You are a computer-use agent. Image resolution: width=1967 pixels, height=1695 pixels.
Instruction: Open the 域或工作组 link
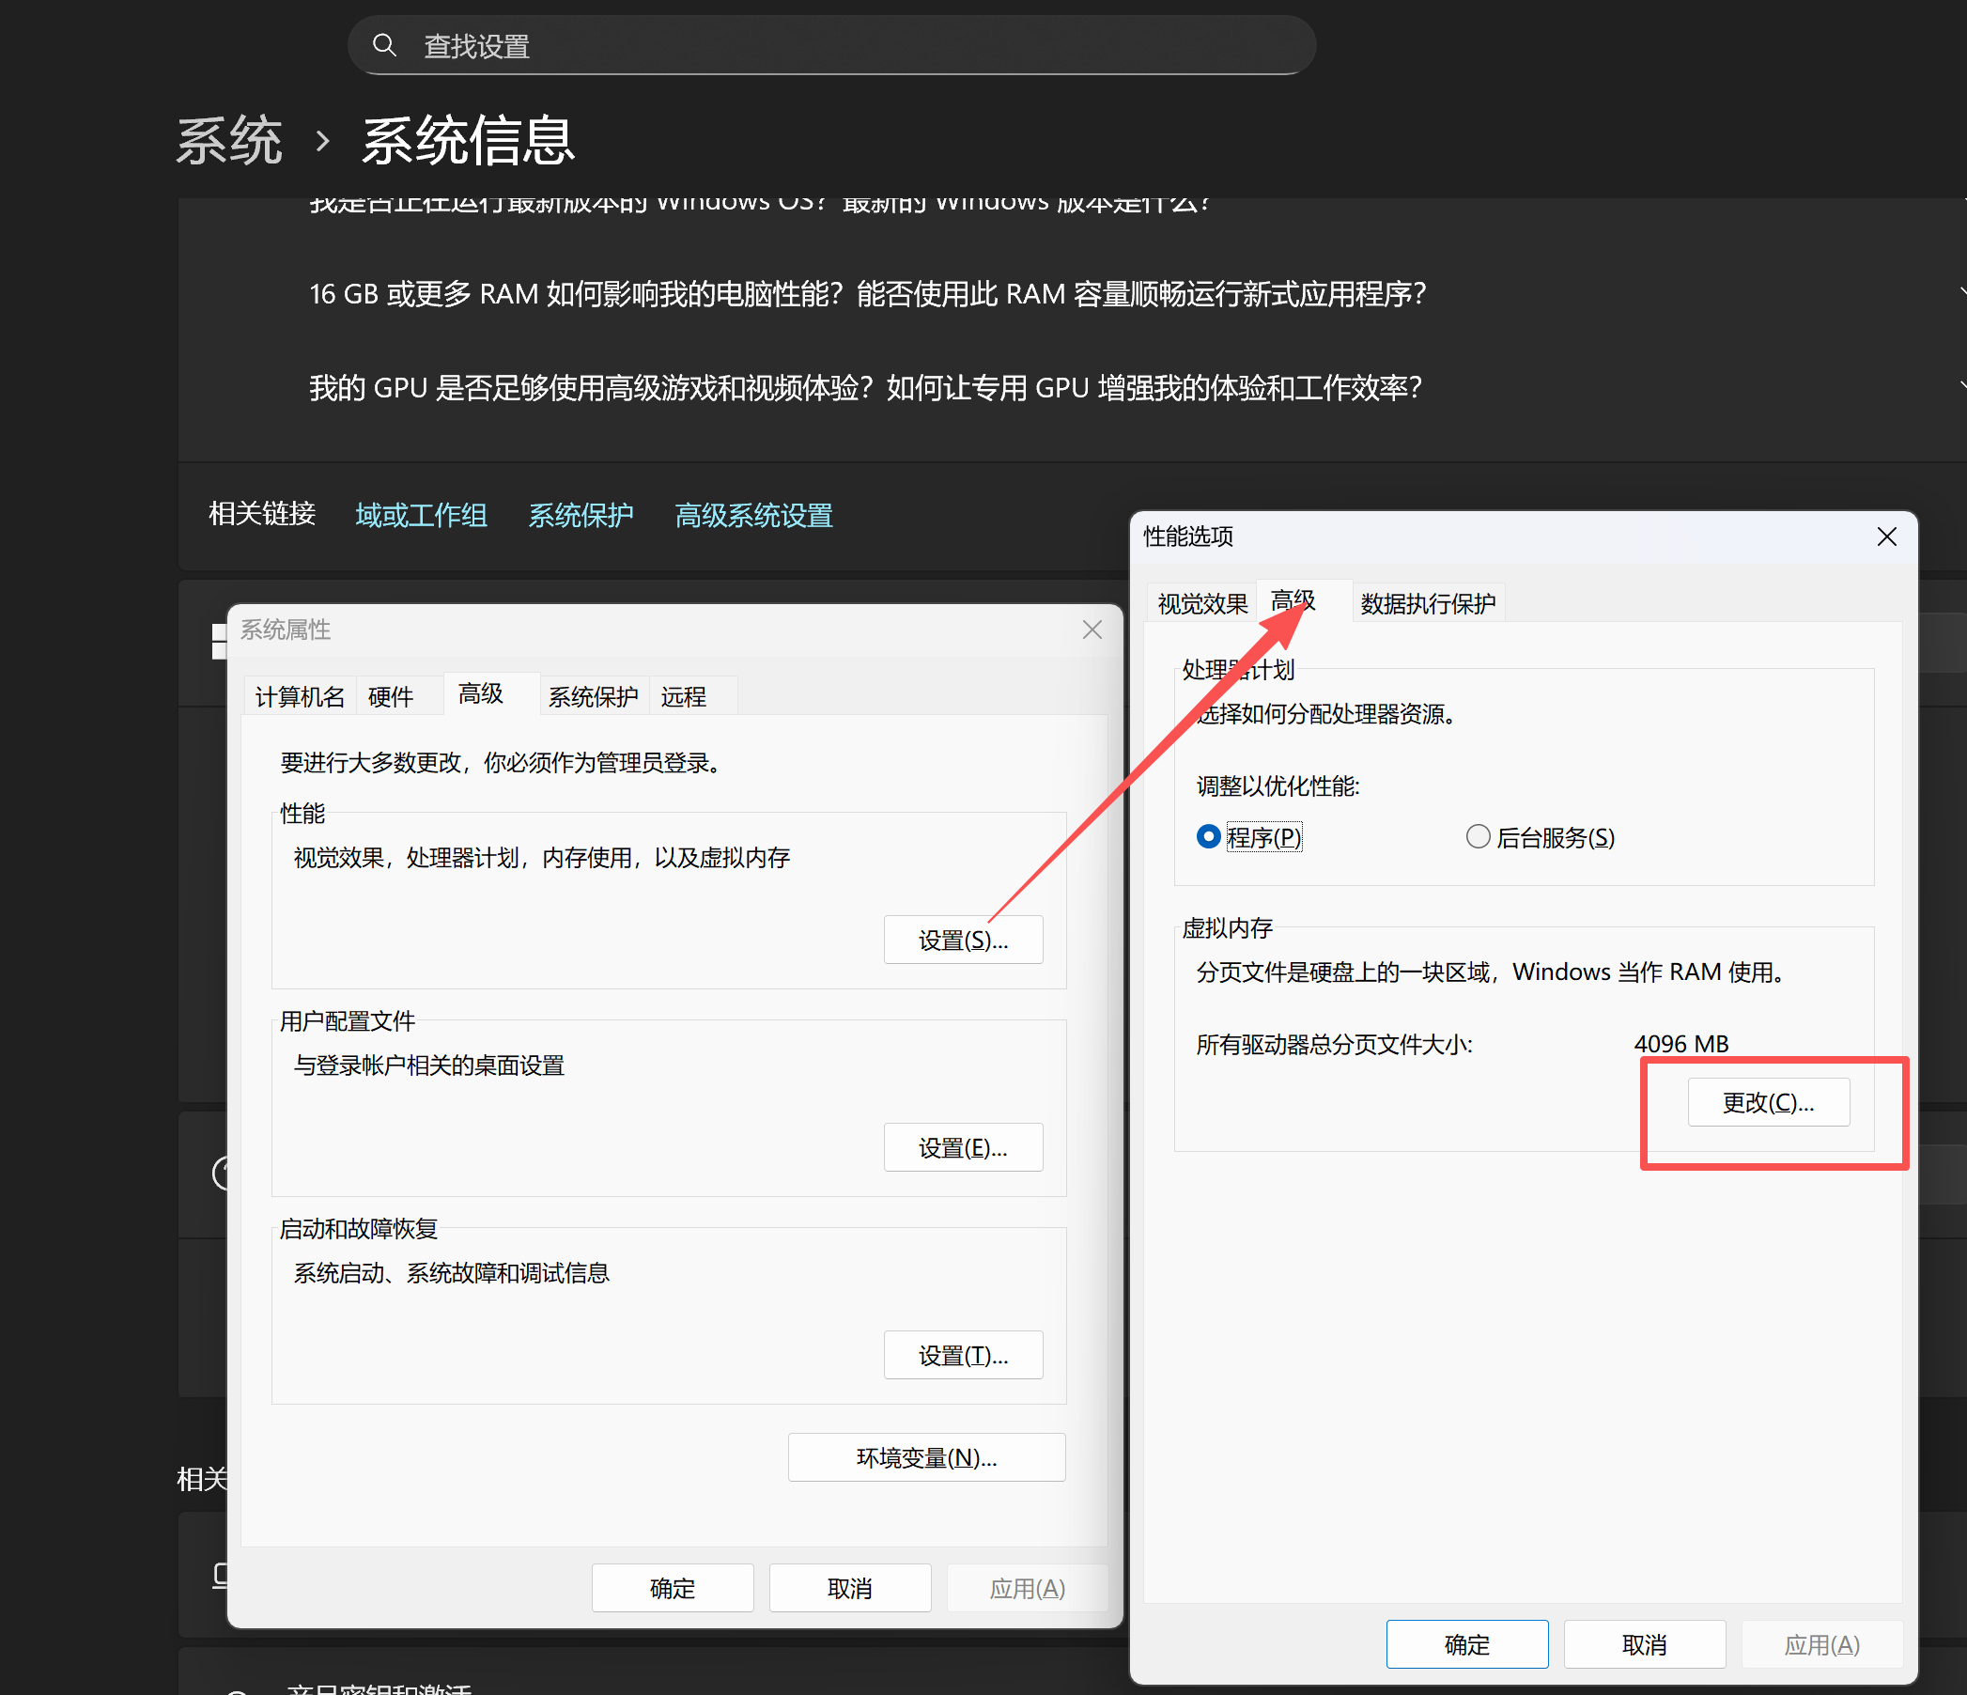(421, 516)
